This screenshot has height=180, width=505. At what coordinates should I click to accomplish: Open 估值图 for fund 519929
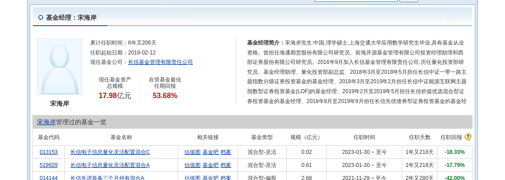tap(192, 165)
